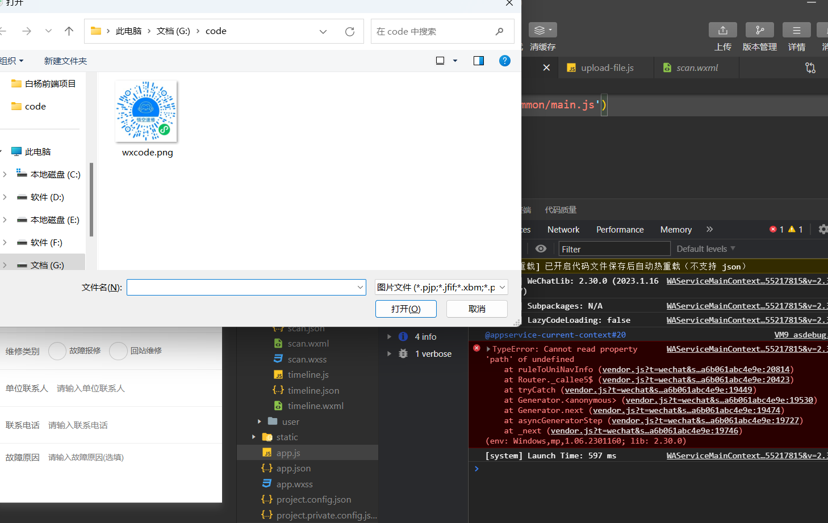Expand 软件 (F:) drive
This screenshot has width=828, height=523.
[5, 242]
